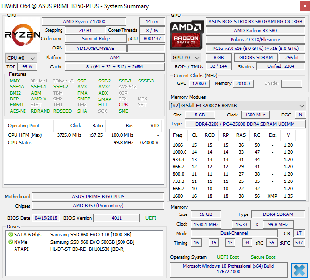310x280 pixels.
Task: Click the ASUS ROG STRIX RX 580 name field
Action: pyautogui.click(x=255, y=21)
